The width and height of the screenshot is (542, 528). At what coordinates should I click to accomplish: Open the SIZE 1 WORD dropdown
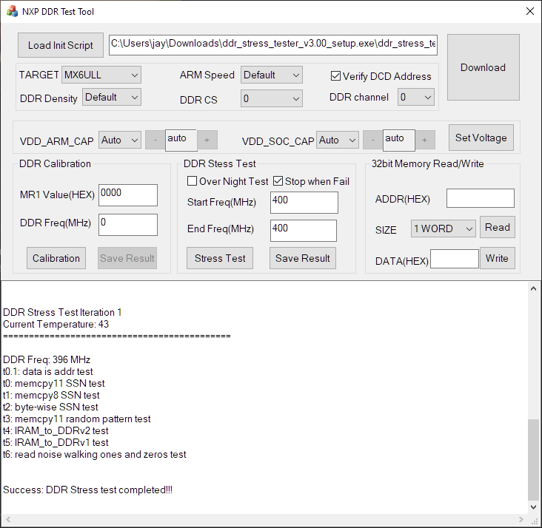pos(444,229)
